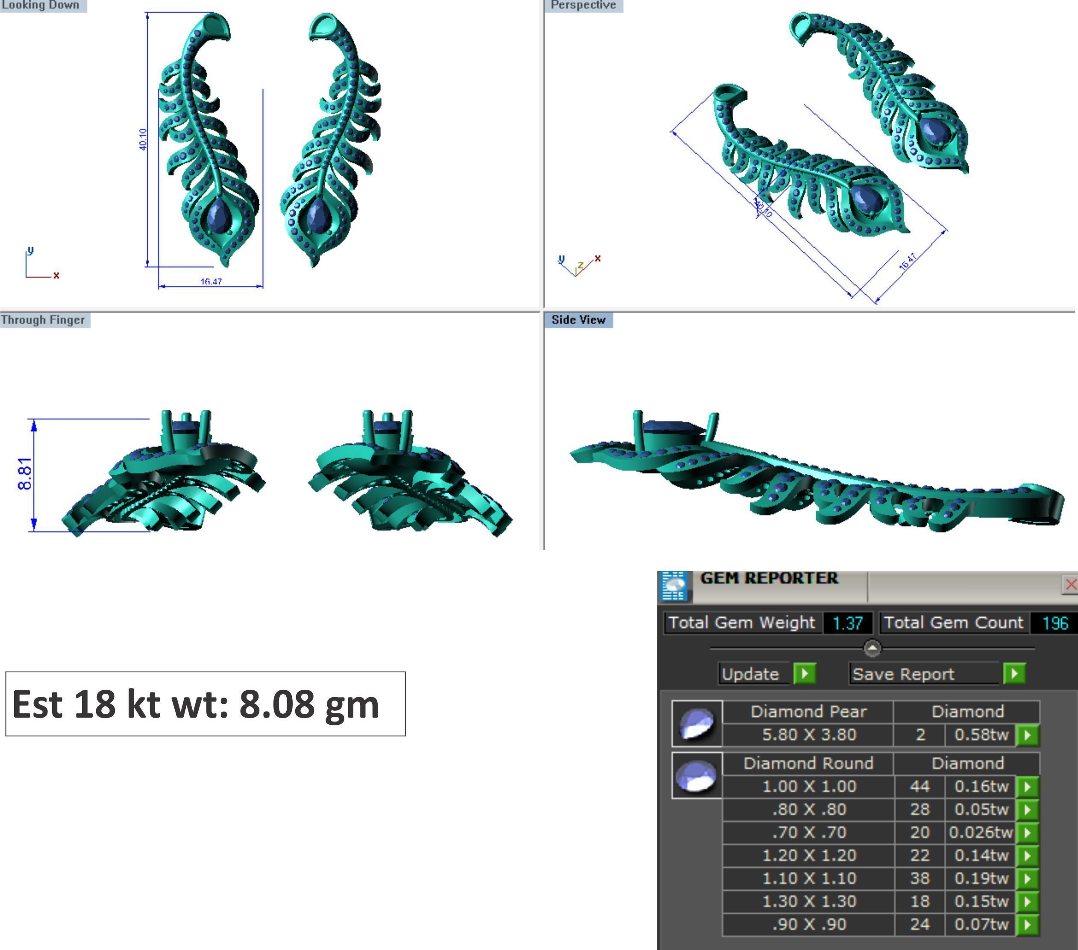Click the green arrow on the .70 X .70 row
This screenshot has width=1078, height=950.
coord(1028,833)
